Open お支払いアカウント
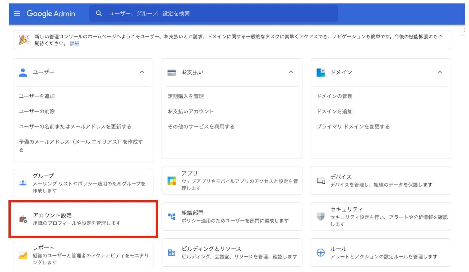469x272 pixels. pyautogui.click(x=191, y=111)
